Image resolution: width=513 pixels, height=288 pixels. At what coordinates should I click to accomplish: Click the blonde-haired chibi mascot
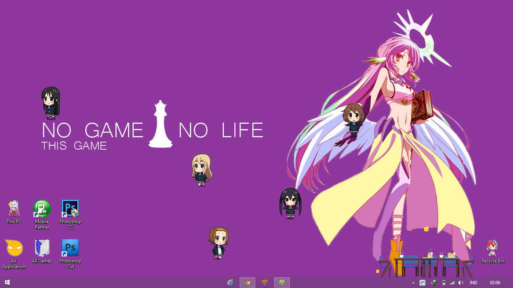[x=202, y=170]
